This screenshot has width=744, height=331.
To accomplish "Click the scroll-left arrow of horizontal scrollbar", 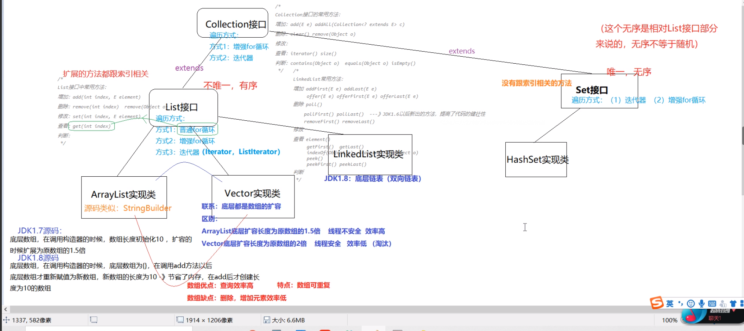I will (6, 309).
